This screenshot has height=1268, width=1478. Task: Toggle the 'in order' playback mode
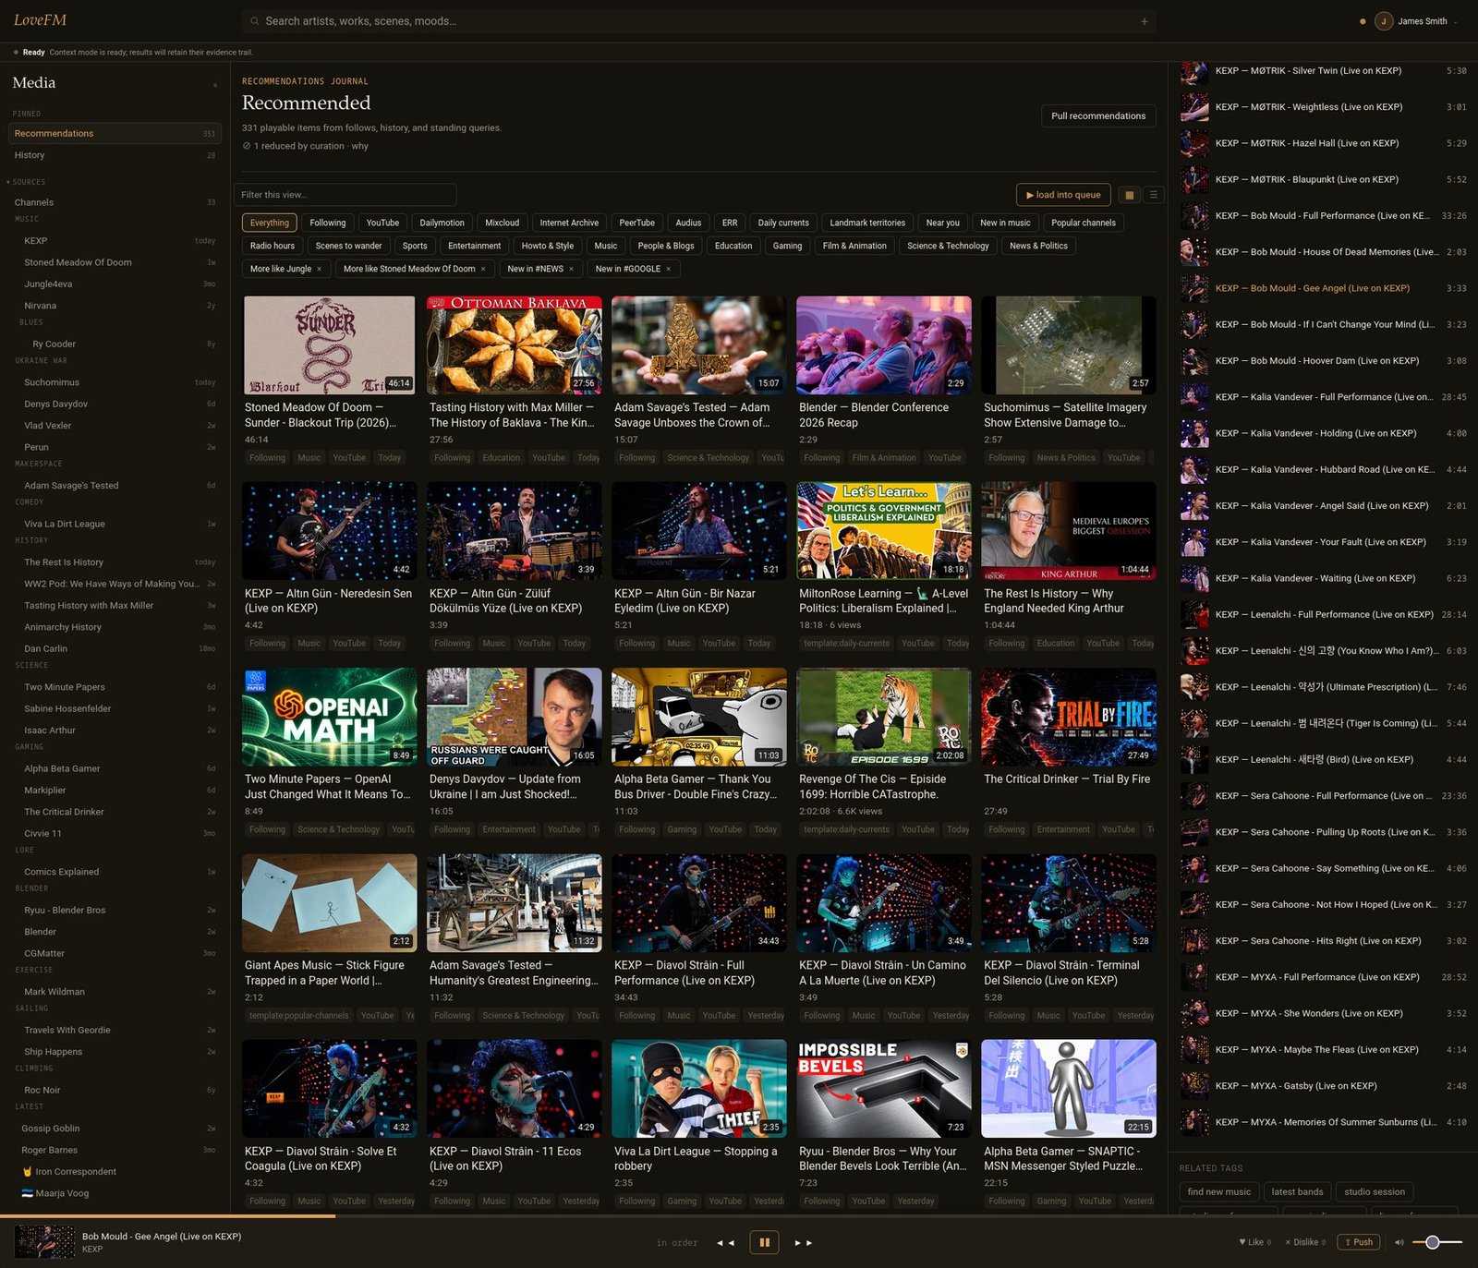pyautogui.click(x=676, y=1243)
